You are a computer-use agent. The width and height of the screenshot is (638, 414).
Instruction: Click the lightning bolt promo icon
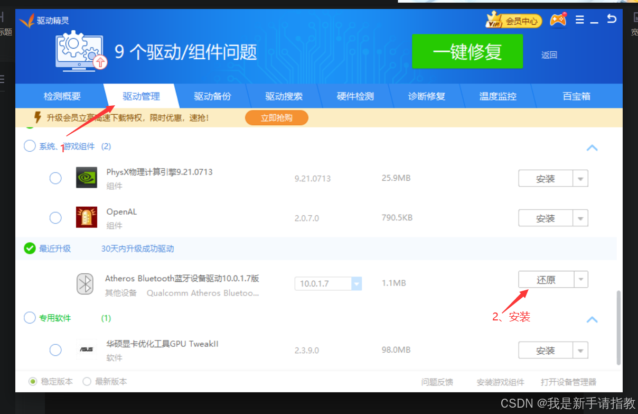point(37,117)
